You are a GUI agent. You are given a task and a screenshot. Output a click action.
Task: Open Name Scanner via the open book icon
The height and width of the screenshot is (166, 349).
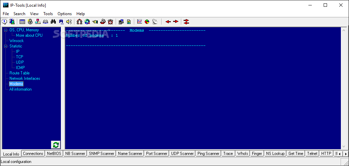(46, 22)
